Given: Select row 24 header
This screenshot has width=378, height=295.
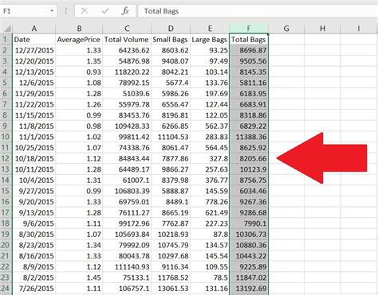Looking at the screenshot, I should click(x=6, y=289).
